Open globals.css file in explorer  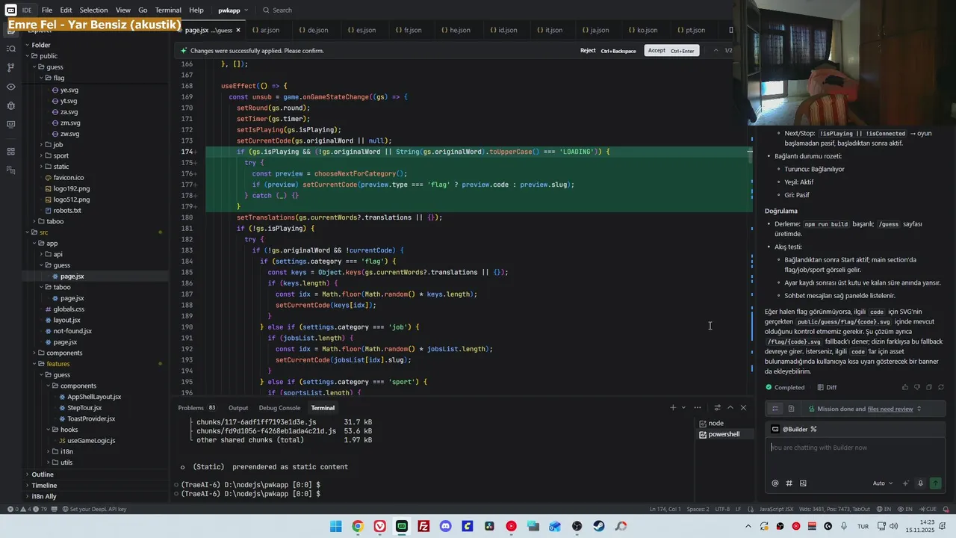tap(69, 309)
